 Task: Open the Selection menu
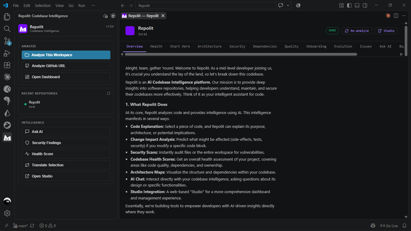pos(43,5)
